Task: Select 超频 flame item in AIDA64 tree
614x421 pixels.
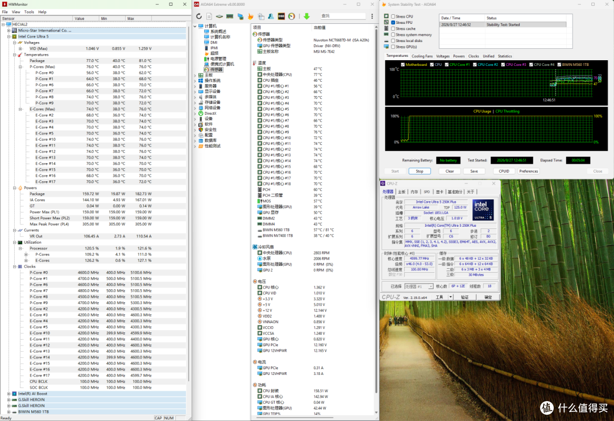Action: 212,53
